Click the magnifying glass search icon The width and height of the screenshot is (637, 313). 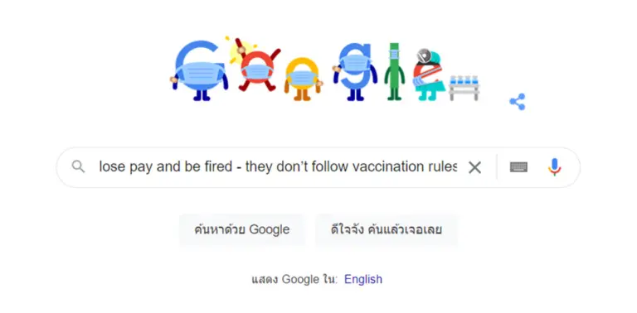point(79,166)
